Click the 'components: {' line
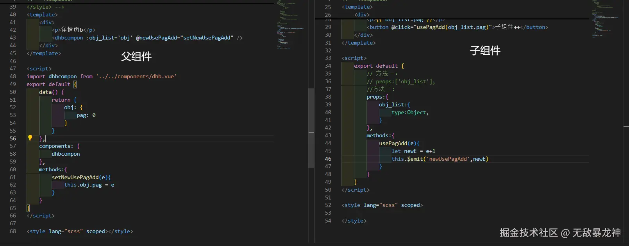This screenshot has width=629, height=246. pos(59,146)
